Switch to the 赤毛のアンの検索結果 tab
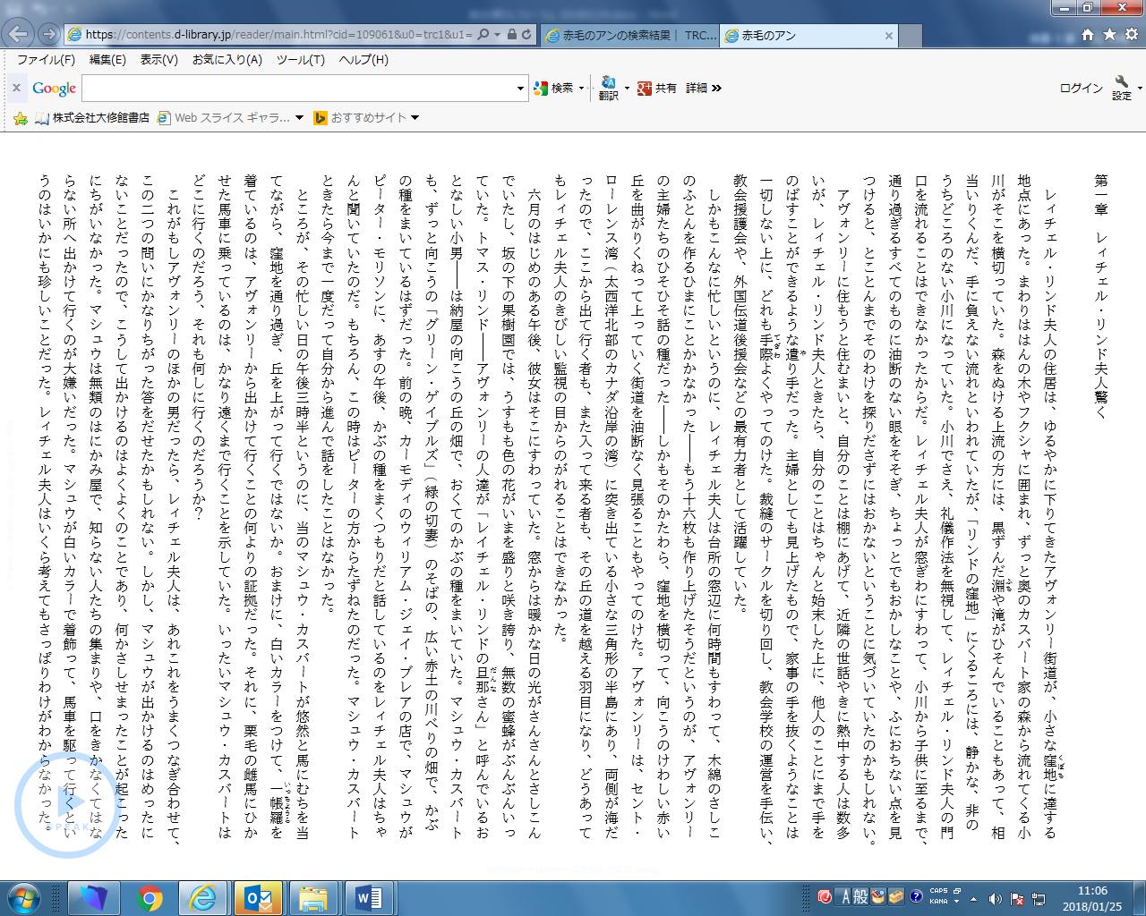 point(630,36)
